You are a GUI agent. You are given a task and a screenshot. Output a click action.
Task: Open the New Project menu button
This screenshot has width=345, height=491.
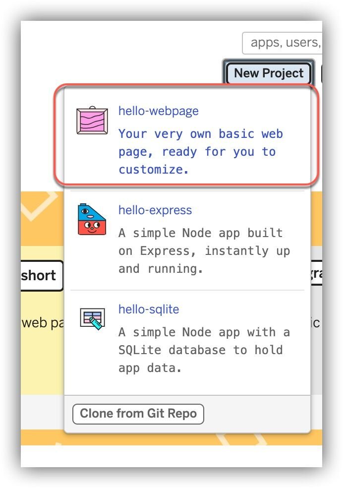(269, 73)
